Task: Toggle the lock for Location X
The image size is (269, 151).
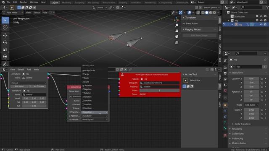Action: tap(261, 79)
